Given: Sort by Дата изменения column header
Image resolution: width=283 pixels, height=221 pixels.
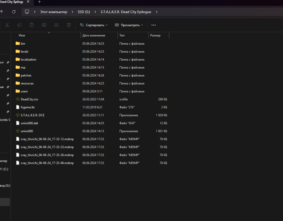Looking at the screenshot, I should coord(94,35).
